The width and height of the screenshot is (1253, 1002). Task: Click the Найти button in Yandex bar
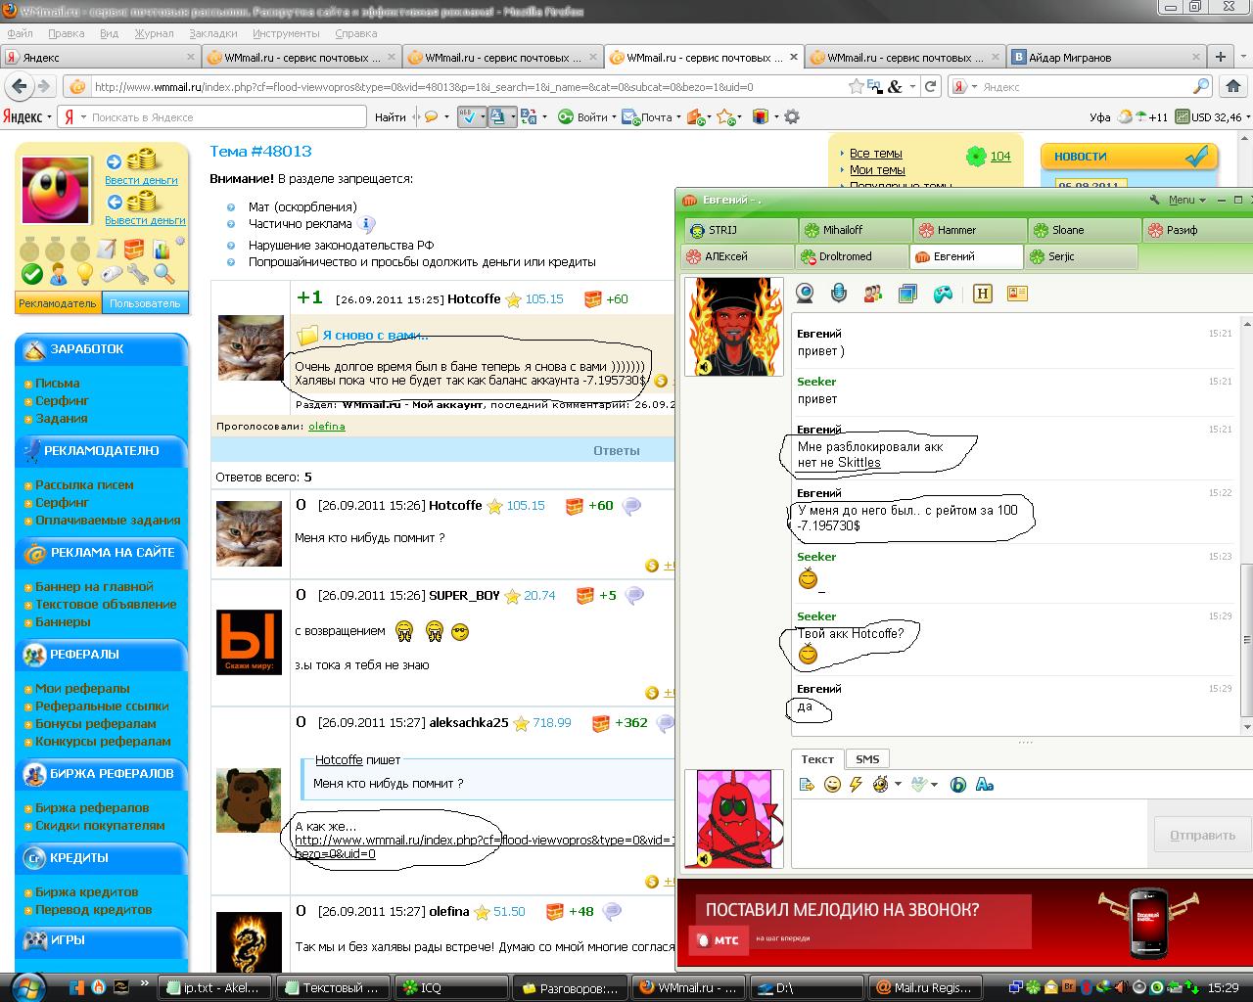tap(390, 116)
